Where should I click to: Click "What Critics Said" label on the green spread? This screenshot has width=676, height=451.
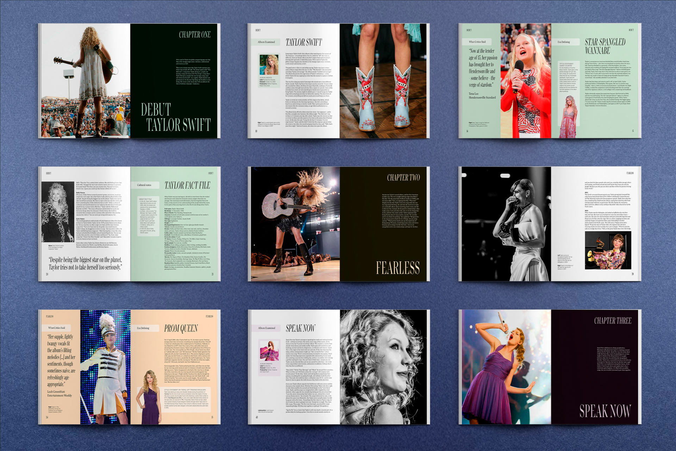477,42
